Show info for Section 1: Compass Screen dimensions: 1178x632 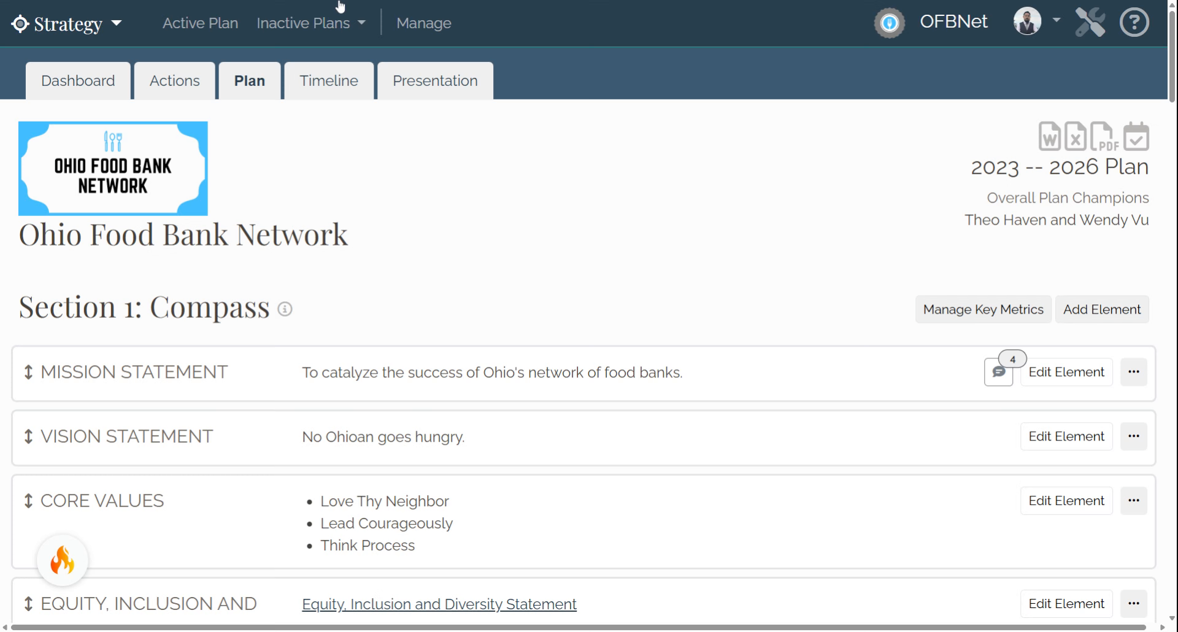tap(285, 309)
